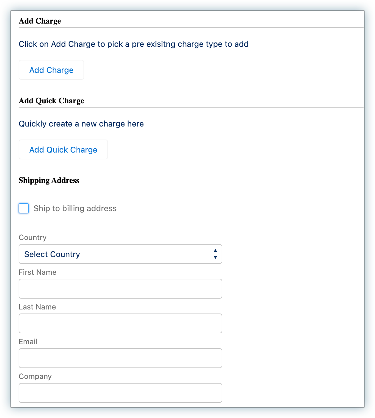Click the bold 'Add Charge' section heading
This screenshot has width=375, height=418.
[x=40, y=21]
